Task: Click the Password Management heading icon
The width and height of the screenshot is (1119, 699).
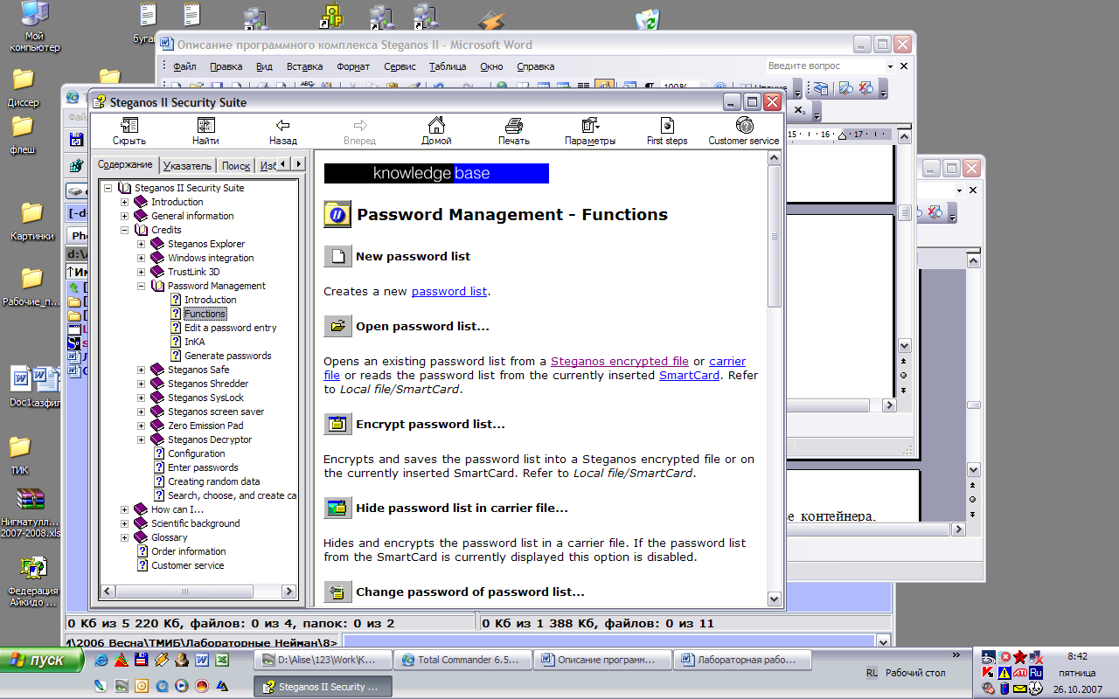Action: click(337, 214)
